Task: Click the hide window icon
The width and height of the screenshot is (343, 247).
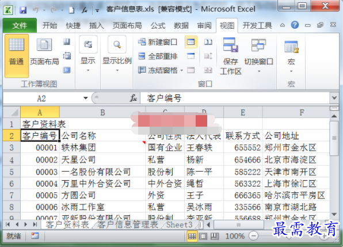Action: click(x=190, y=56)
